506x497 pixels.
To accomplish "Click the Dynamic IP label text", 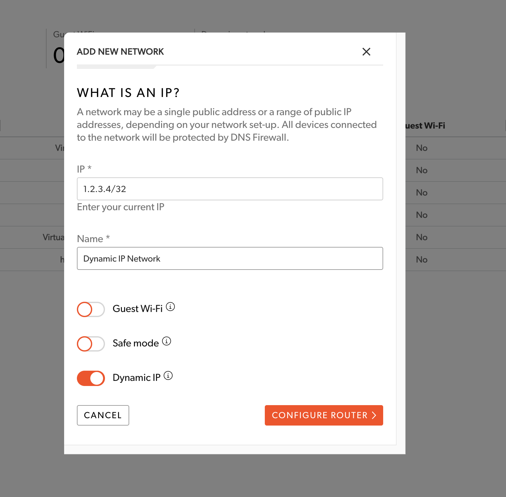I will pyautogui.click(x=137, y=378).
